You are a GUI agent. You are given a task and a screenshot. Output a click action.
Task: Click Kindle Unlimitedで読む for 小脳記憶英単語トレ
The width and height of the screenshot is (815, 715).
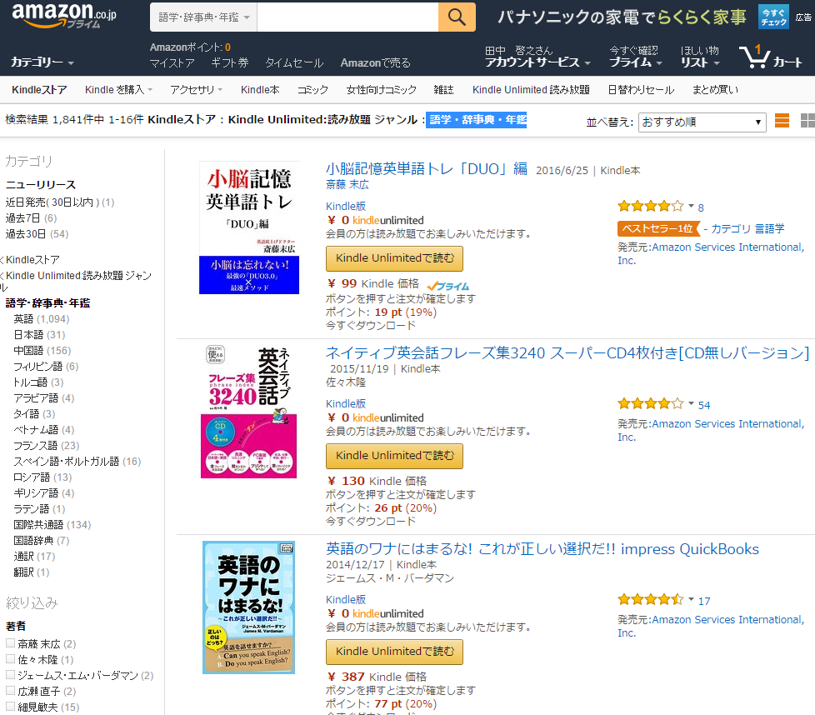(394, 258)
